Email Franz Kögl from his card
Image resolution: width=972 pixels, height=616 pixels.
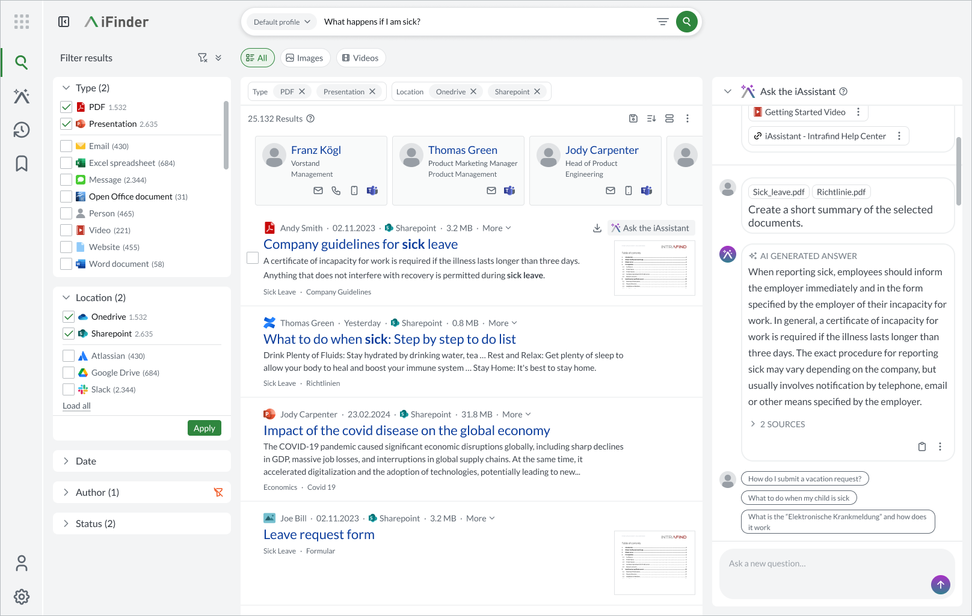pyautogui.click(x=318, y=191)
